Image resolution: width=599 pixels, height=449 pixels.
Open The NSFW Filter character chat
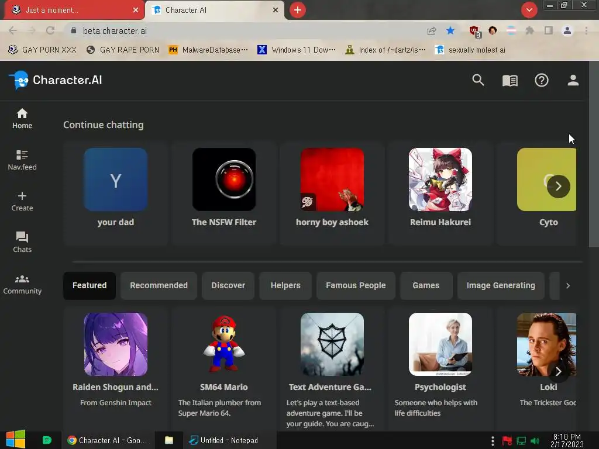pyautogui.click(x=224, y=193)
